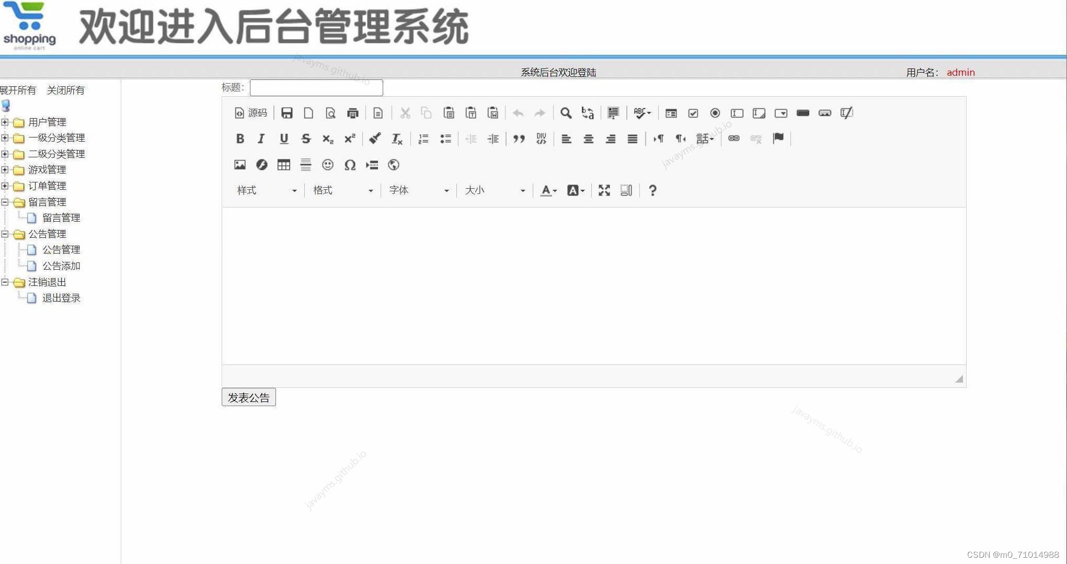Open the Templates icon

coord(378,113)
